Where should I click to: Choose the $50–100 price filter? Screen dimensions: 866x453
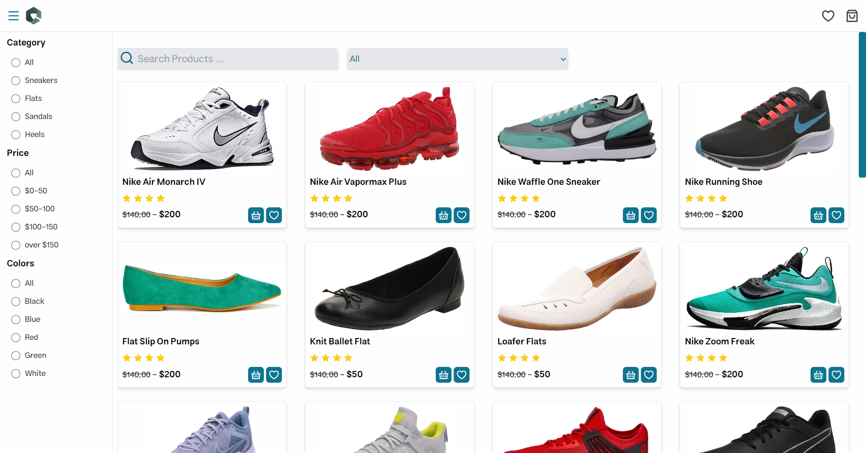click(16, 209)
